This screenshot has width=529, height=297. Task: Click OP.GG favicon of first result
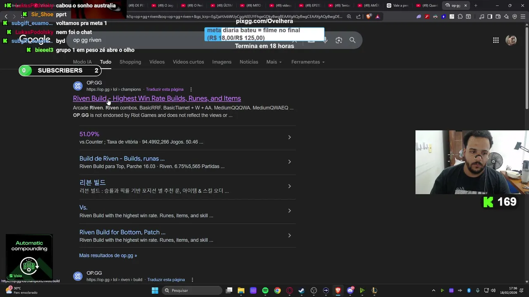(x=78, y=86)
